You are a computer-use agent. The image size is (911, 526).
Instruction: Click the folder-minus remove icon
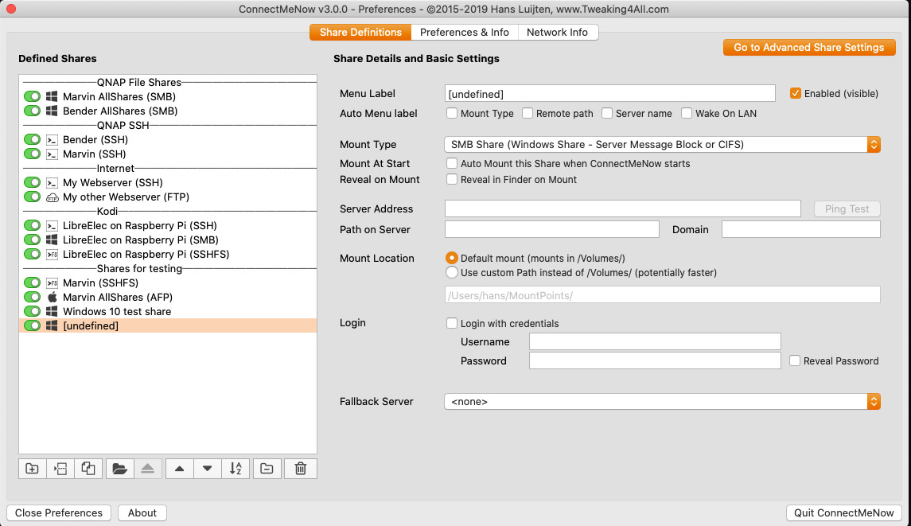pos(267,469)
